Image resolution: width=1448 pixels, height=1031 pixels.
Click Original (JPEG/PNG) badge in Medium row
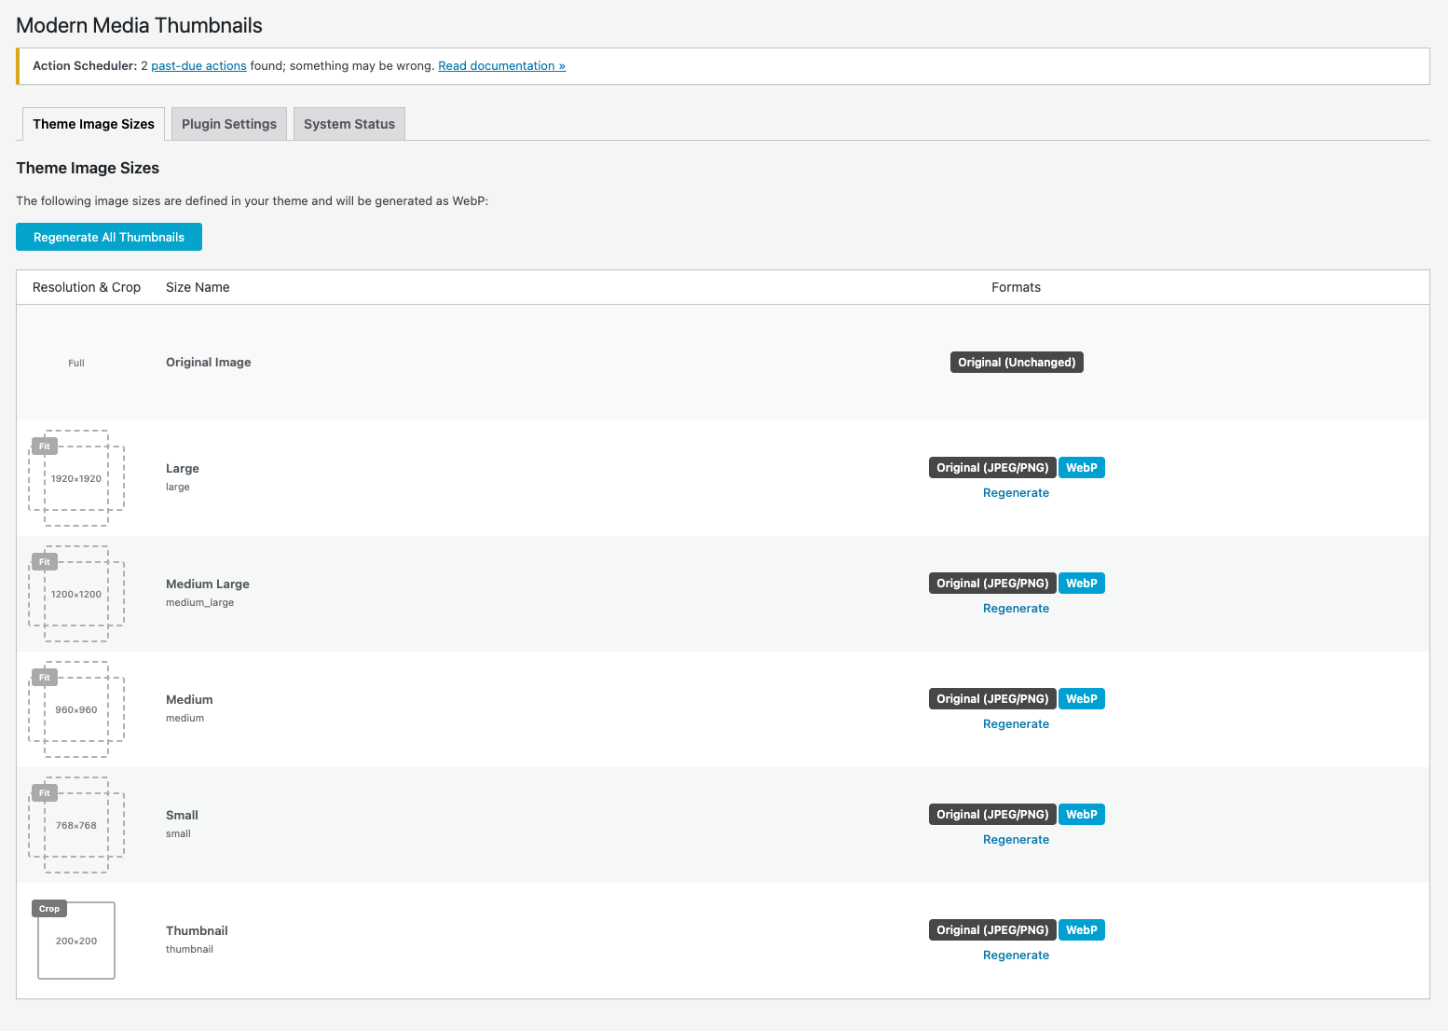(x=992, y=699)
